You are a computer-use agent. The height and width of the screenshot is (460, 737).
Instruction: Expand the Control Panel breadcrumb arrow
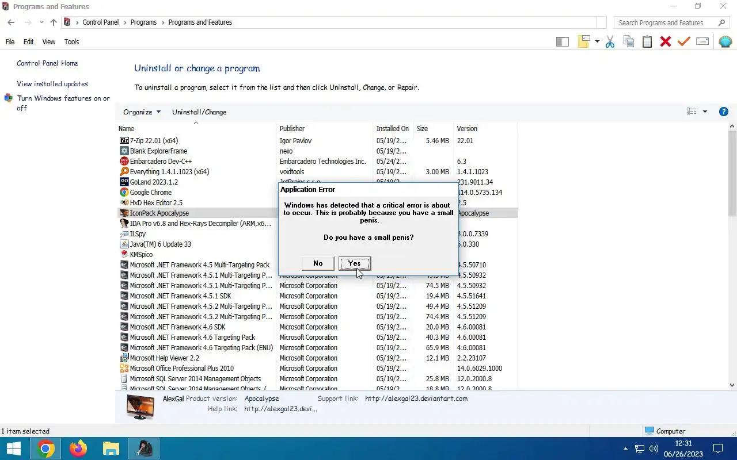[x=125, y=22]
